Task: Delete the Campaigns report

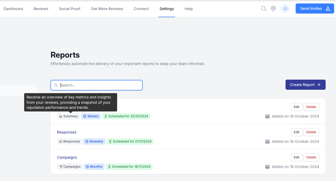Action: coord(311,157)
